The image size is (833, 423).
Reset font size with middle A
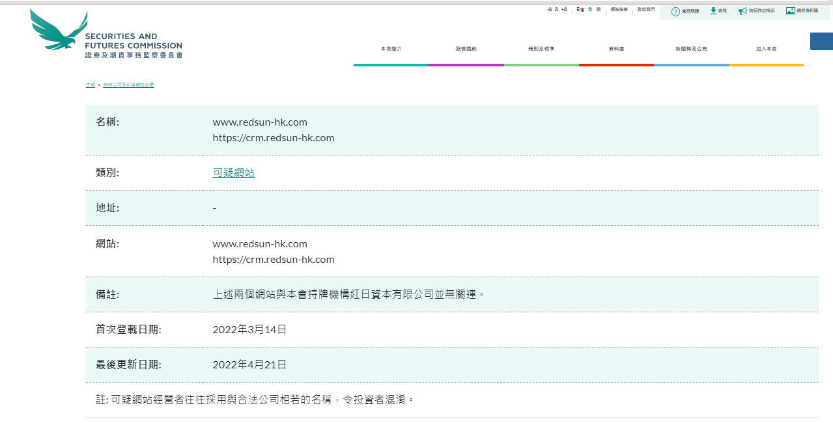pyautogui.click(x=556, y=10)
